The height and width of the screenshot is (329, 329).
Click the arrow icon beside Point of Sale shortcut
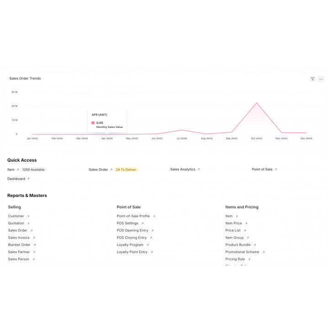pos(276,170)
